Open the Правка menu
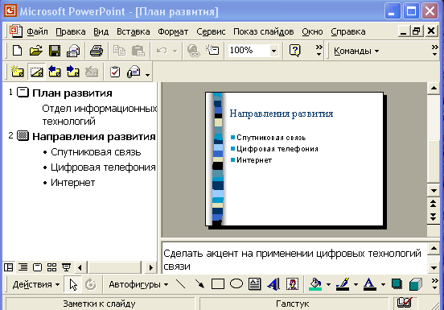Screen dimensions: 444x310 coord(71,31)
